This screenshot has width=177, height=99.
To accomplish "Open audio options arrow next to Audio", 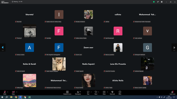I will (x=8, y=92).
